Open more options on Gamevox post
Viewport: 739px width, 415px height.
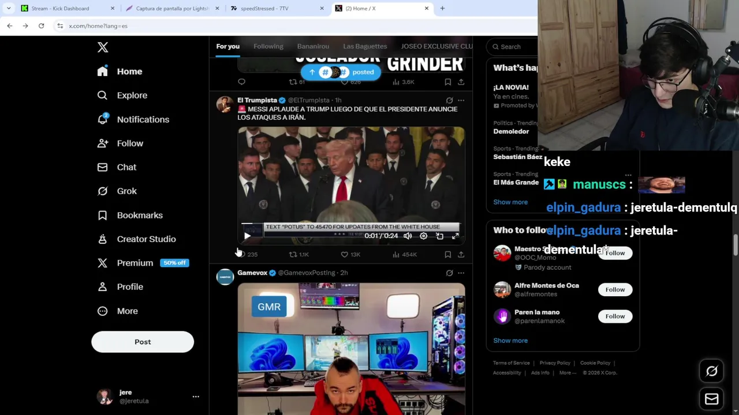[461, 273]
